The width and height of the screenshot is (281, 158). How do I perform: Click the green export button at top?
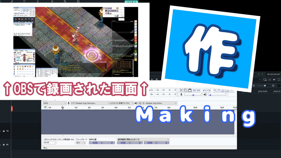tap(131, 2)
